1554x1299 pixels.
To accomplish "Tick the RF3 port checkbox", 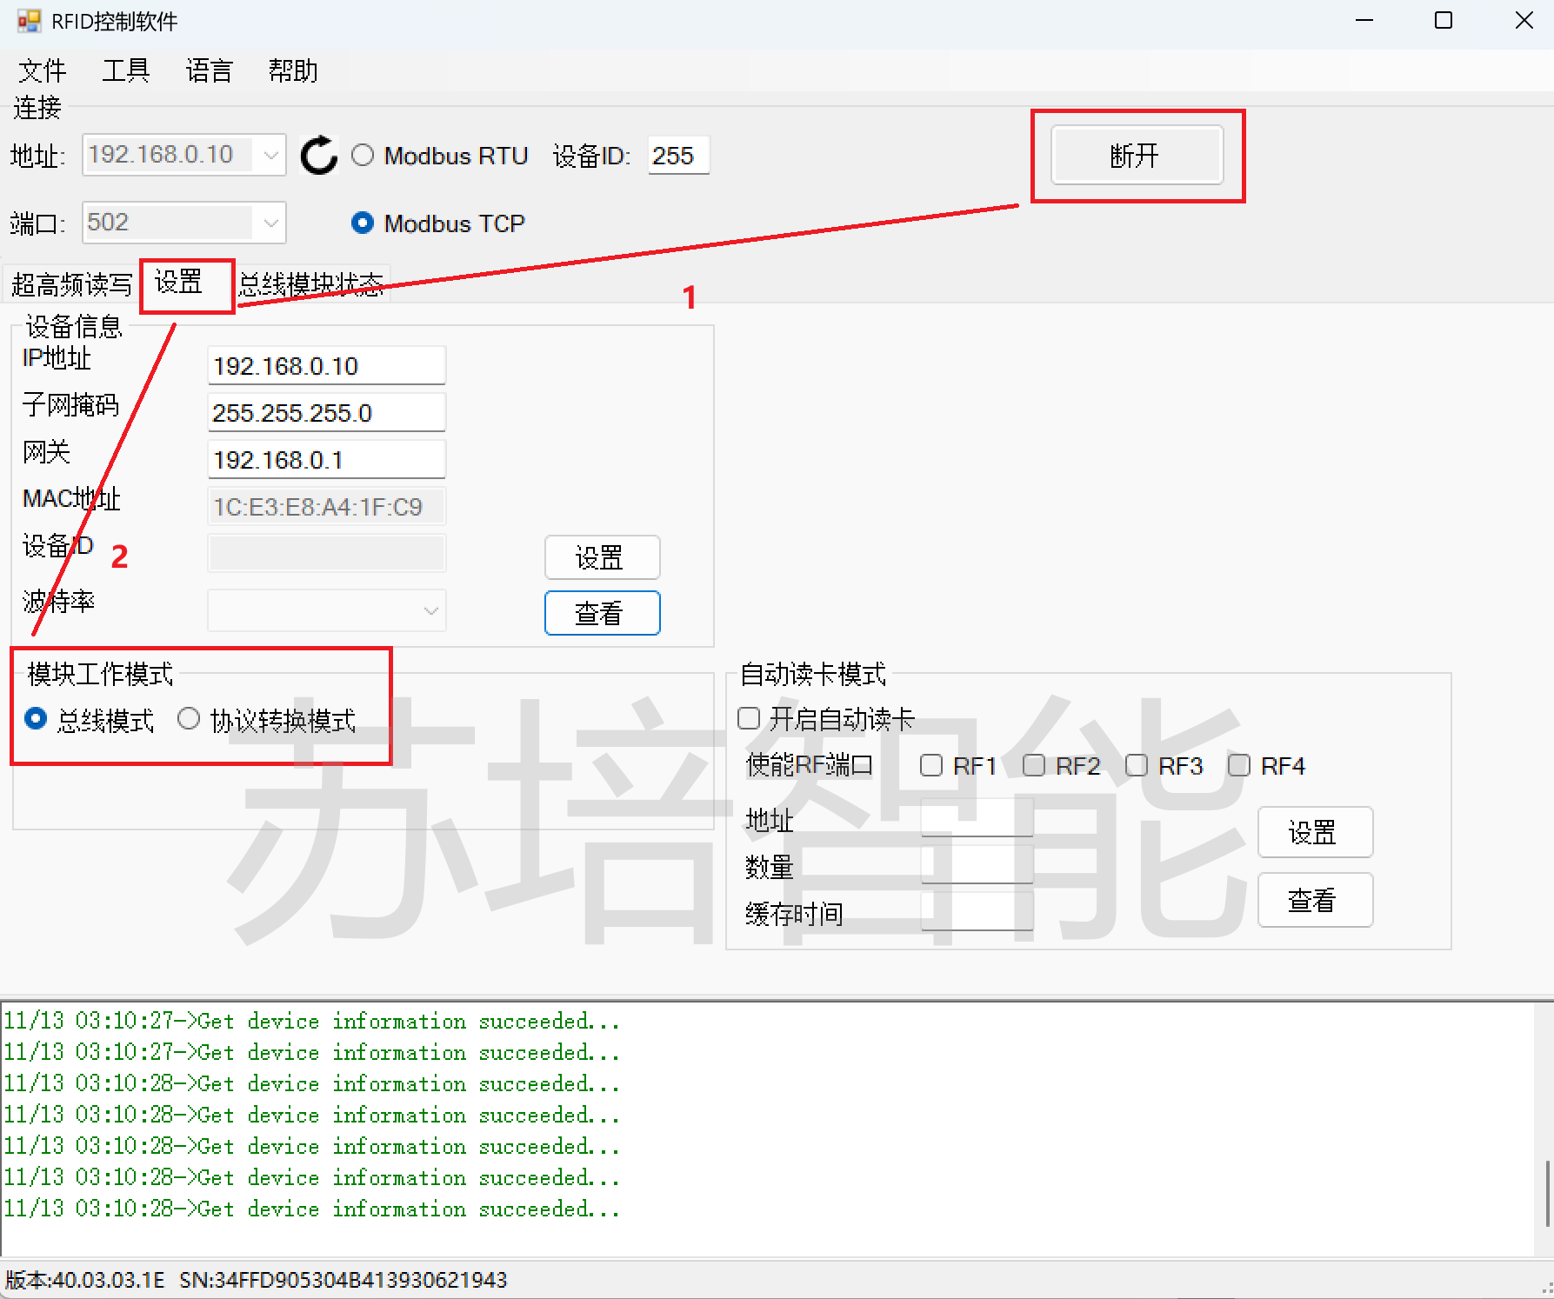I will (1137, 765).
